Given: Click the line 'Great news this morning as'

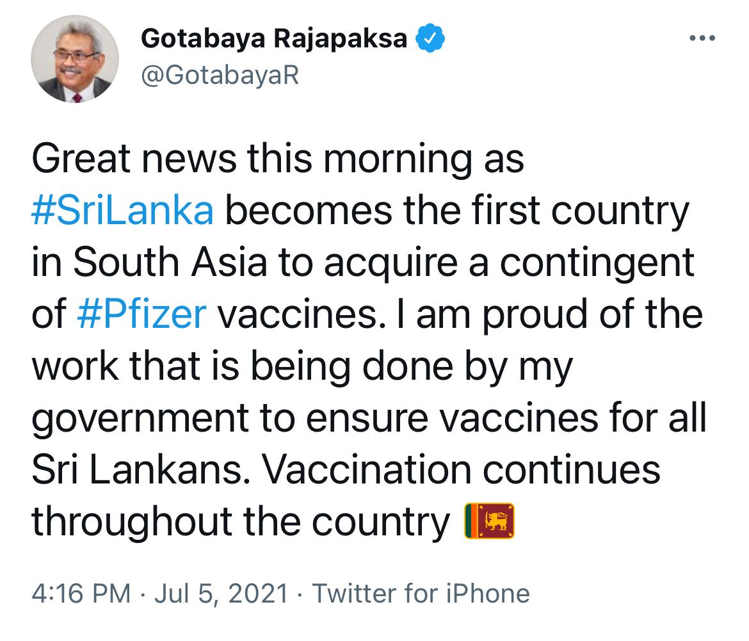Looking at the screenshot, I should pyautogui.click(x=278, y=159).
